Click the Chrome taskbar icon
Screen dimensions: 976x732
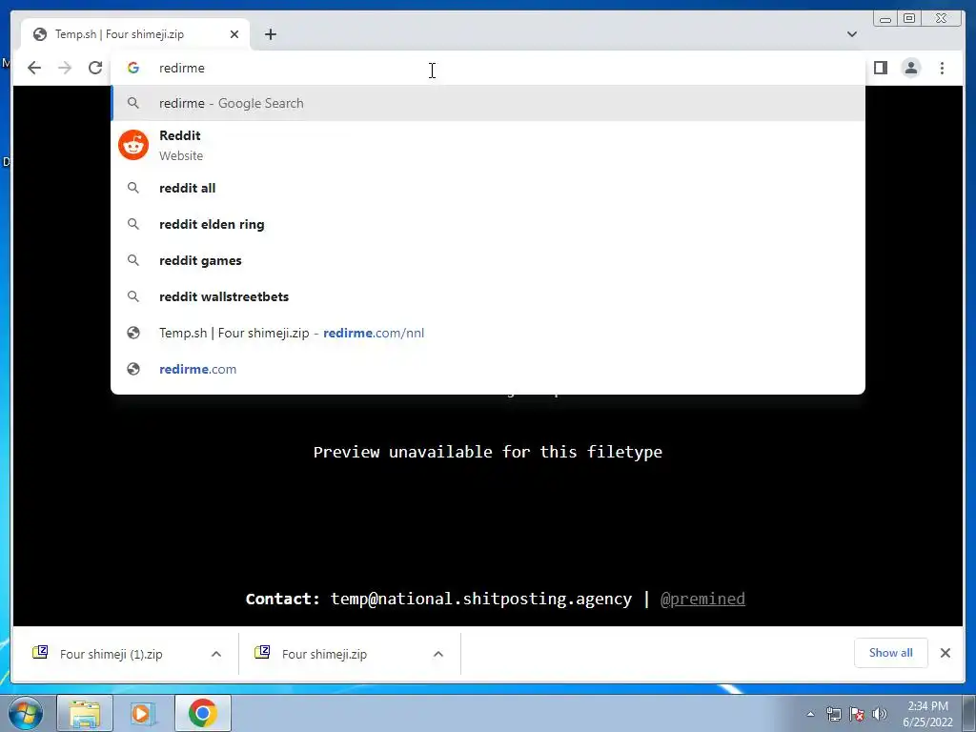pyautogui.click(x=202, y=713)
